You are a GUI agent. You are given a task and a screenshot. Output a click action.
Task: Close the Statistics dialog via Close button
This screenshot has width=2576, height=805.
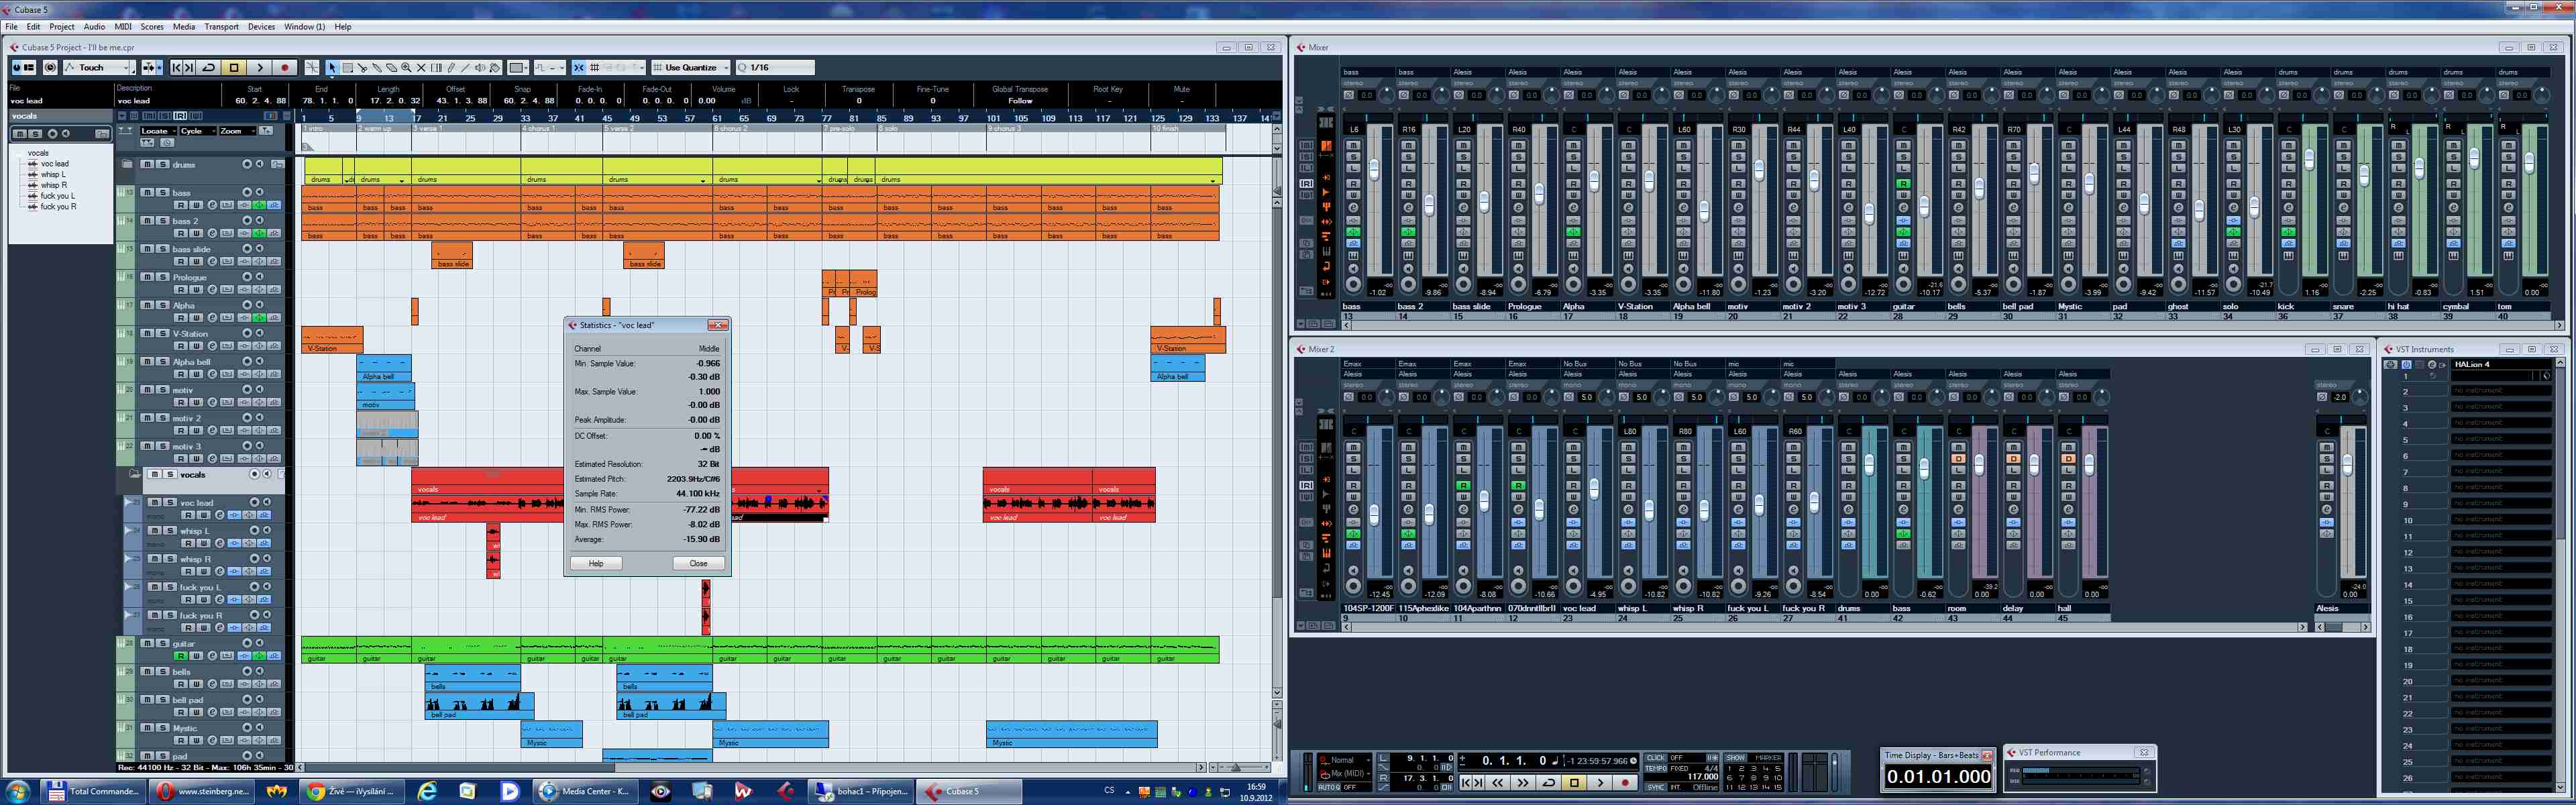coord(698,563)
